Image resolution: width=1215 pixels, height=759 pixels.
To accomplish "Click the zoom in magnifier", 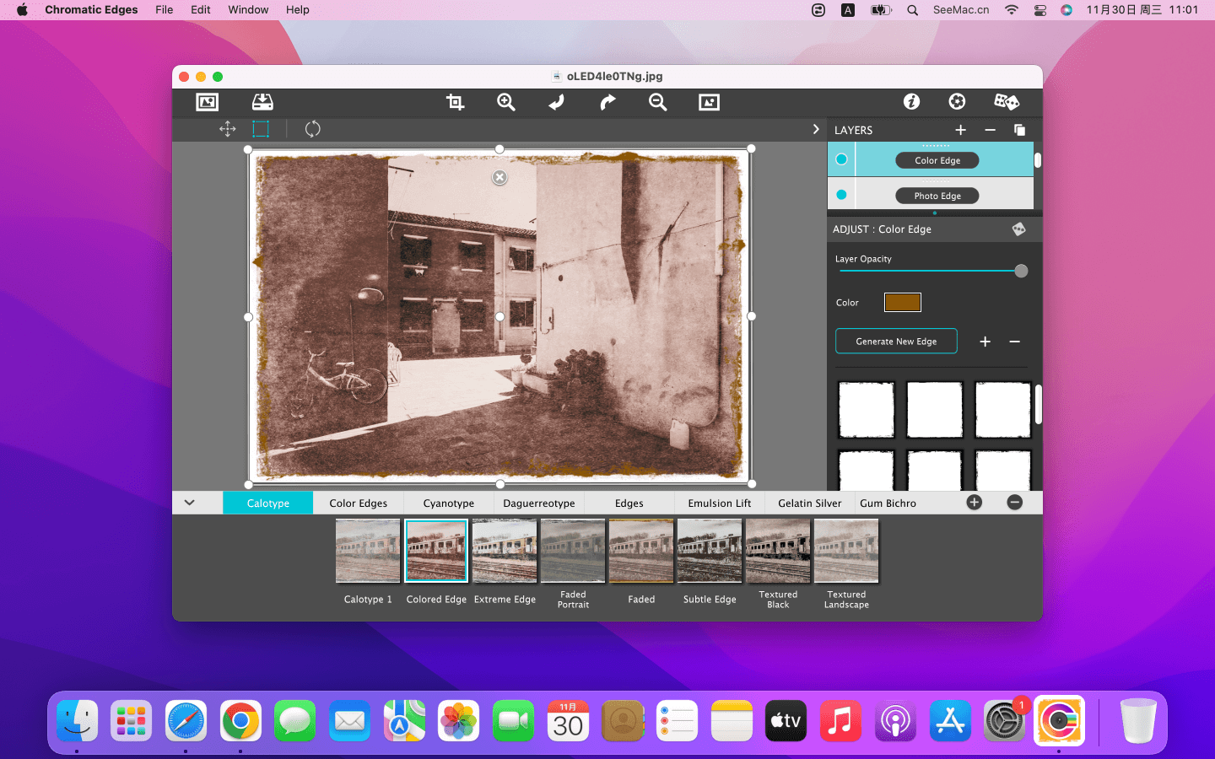I will (505, 102).
